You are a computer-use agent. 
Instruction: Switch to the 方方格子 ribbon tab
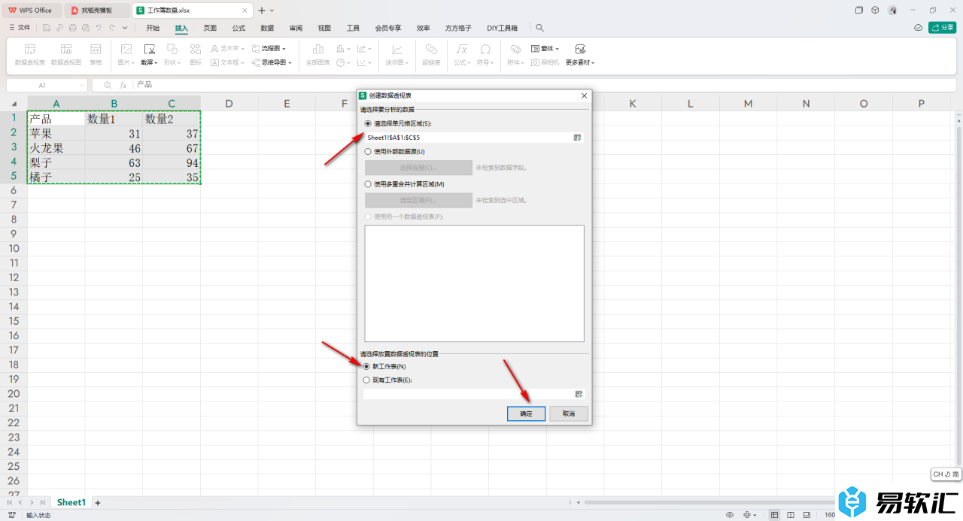pos(458,28)
